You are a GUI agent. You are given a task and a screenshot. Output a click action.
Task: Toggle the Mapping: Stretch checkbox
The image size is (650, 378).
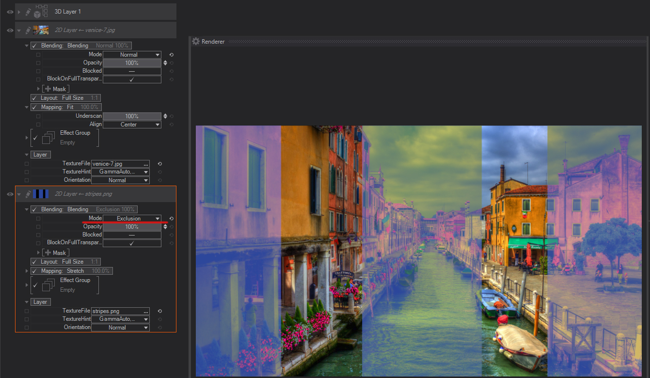coord(34,271)
